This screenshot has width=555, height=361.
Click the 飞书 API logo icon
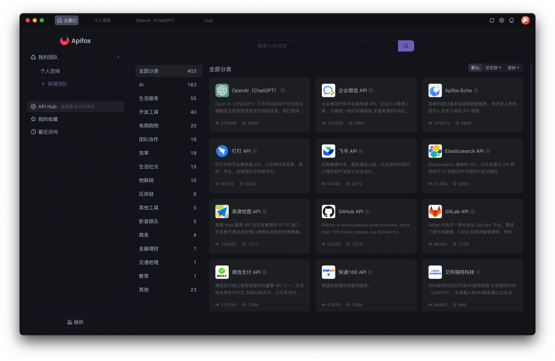328,151
